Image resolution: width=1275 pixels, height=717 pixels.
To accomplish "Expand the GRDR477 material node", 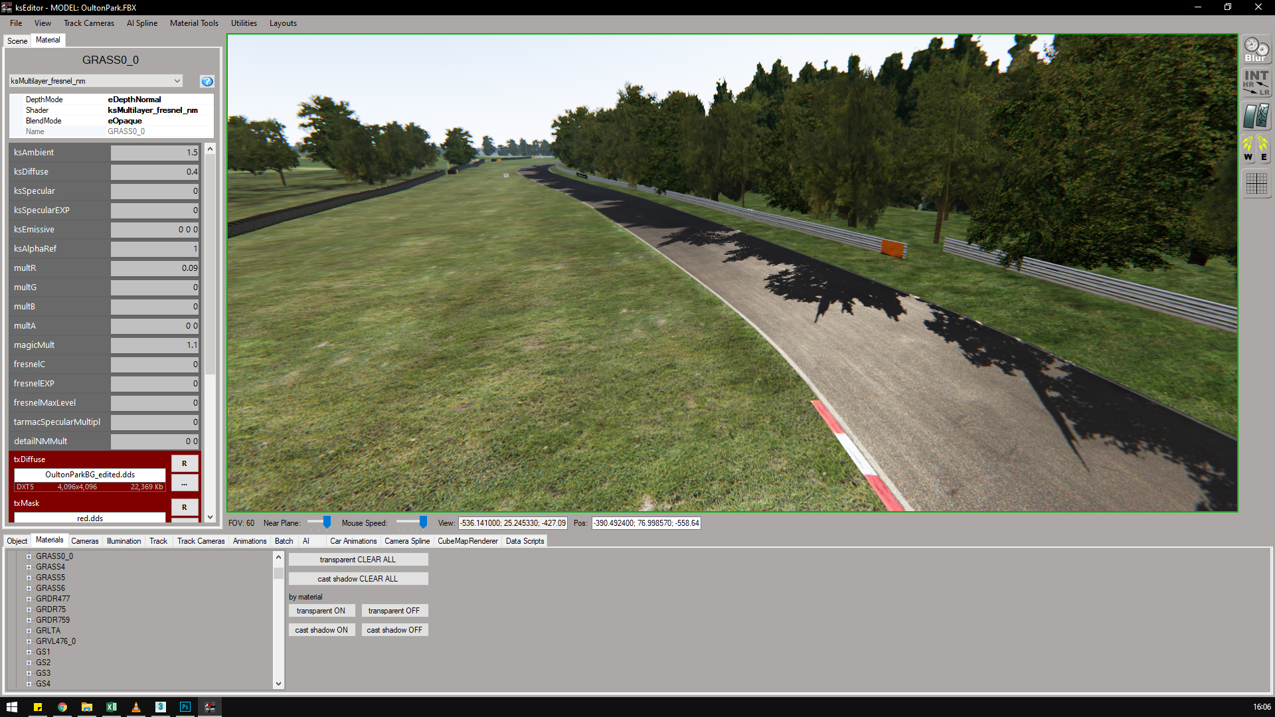I will click(29, 599).
